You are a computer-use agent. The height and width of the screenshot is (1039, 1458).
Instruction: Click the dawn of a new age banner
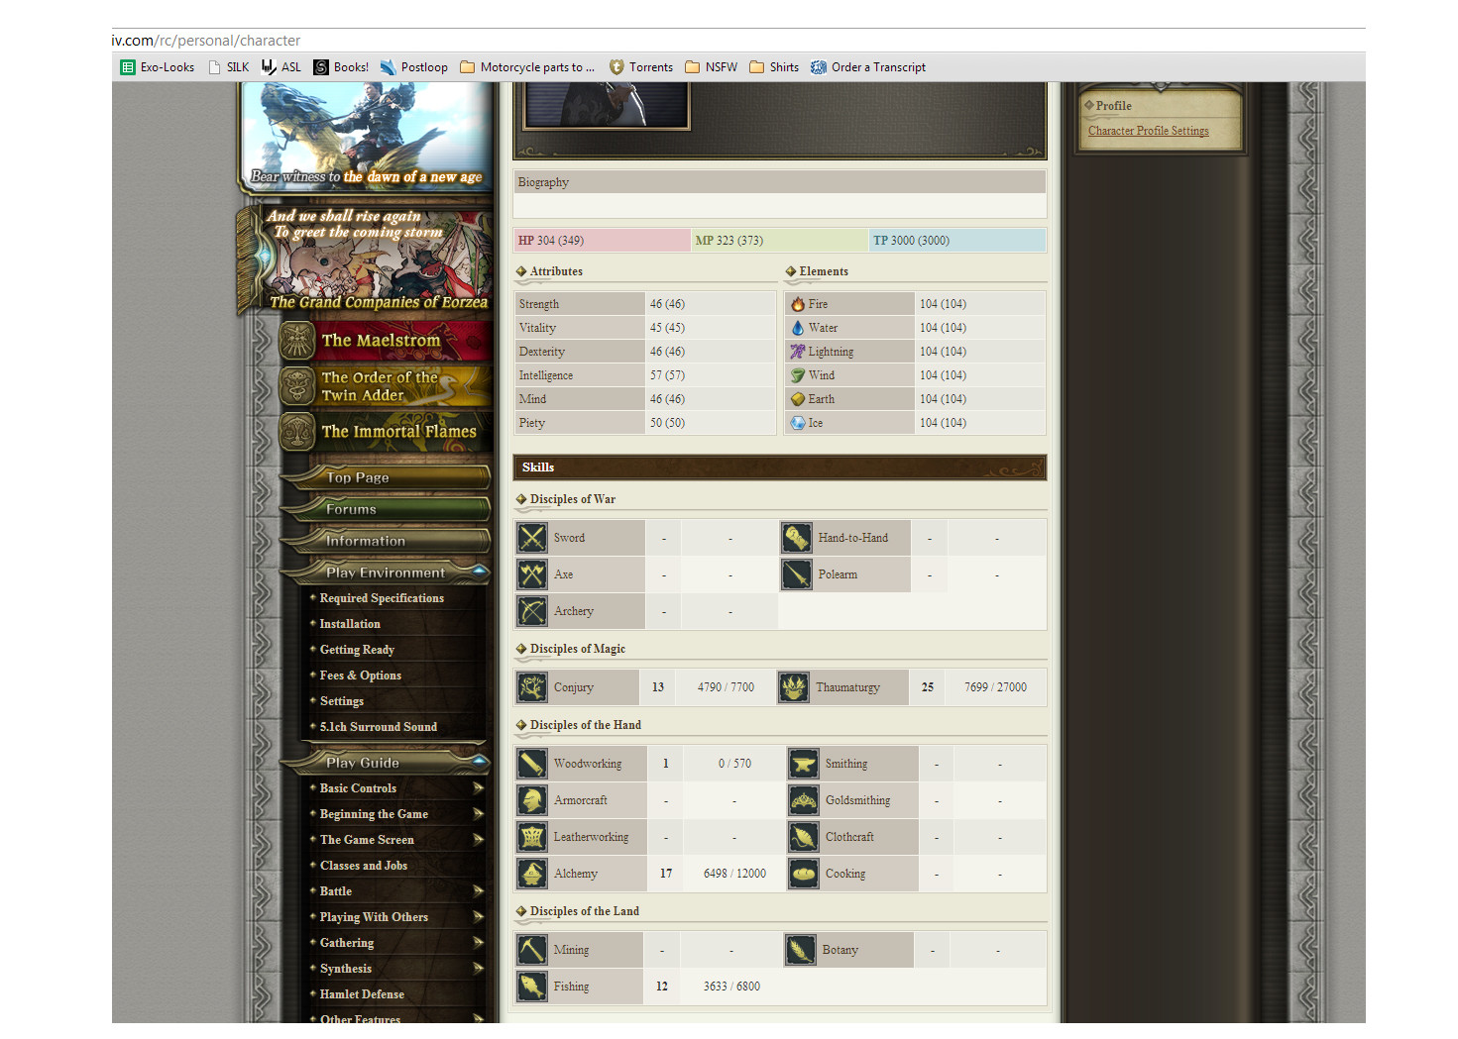(365, 137)
